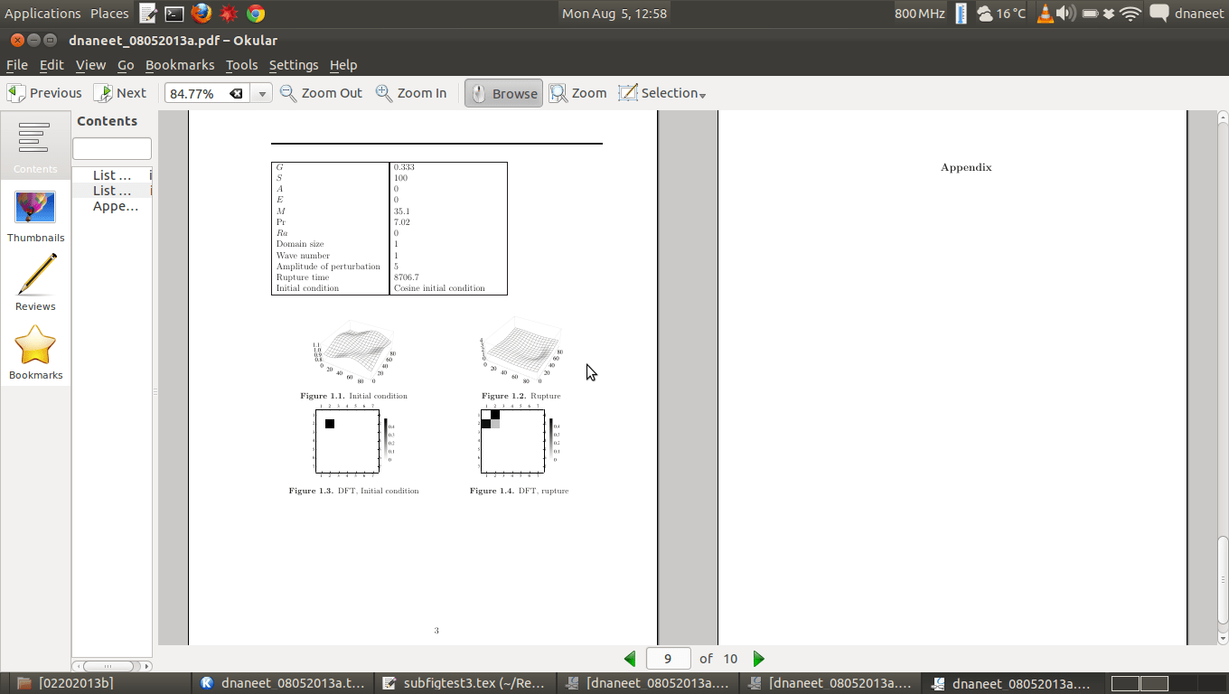
Task: Open the Reviews sidebar panel
Action: point(35,284)
